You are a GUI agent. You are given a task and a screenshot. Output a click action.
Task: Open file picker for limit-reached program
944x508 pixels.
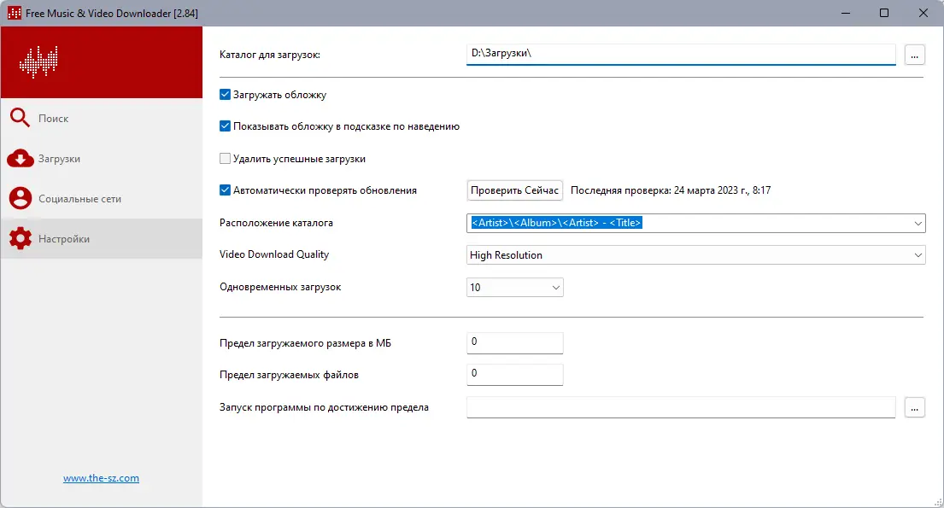point(914,407)
